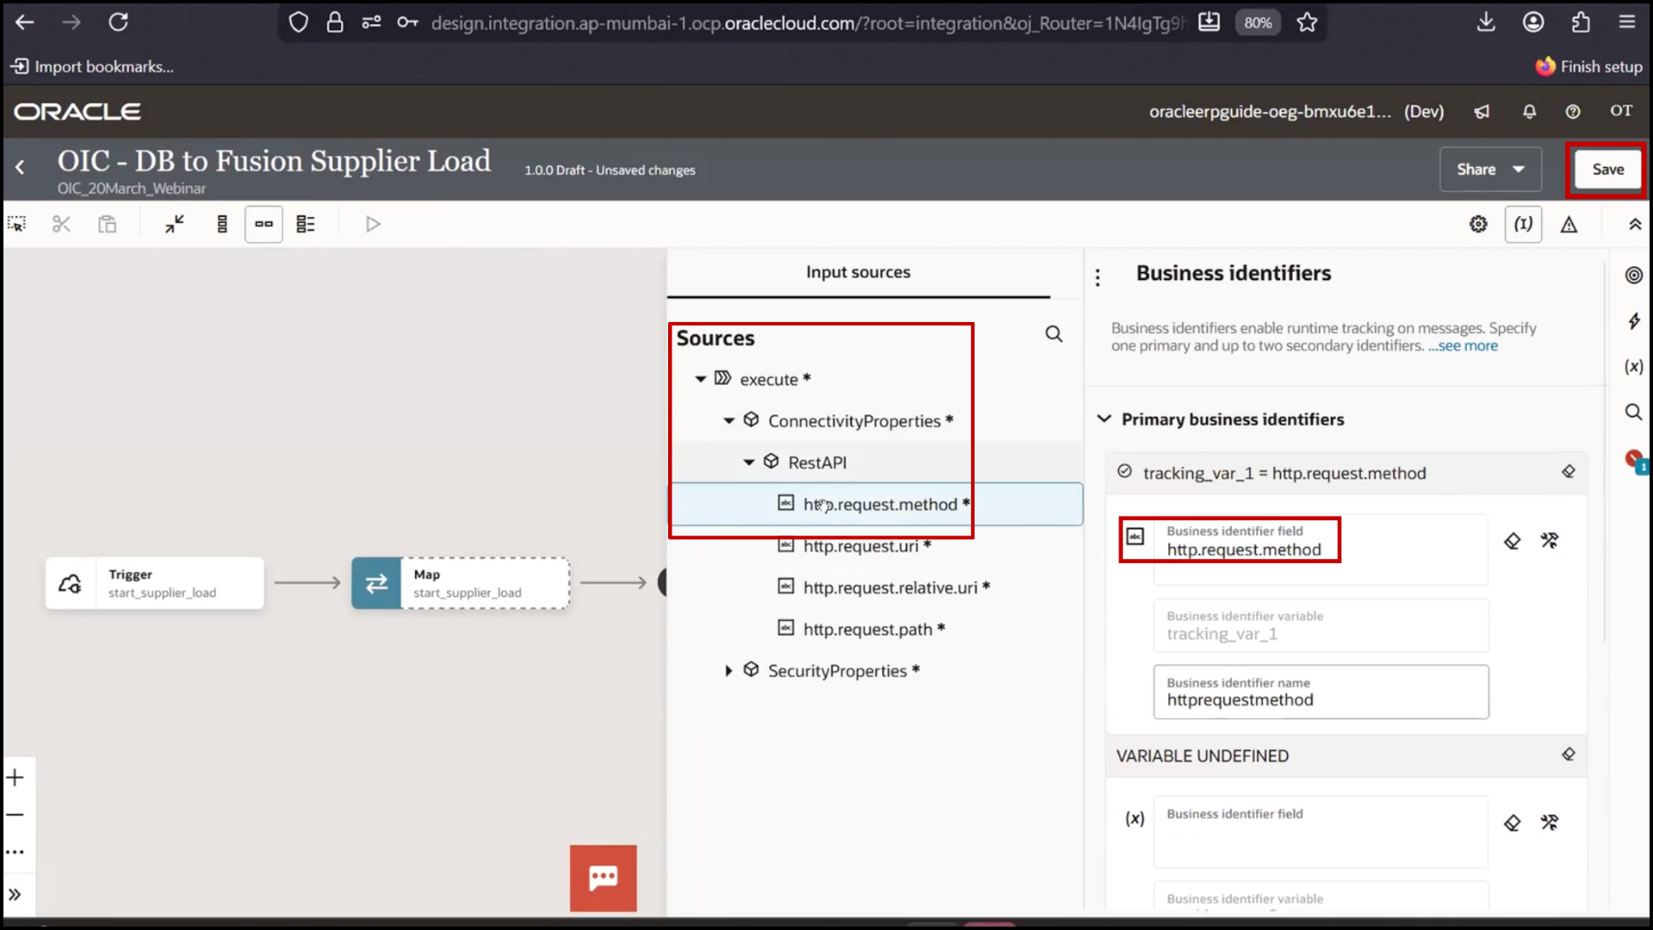
Task: Run the integration with the play icon
Action: pyautogui.click(x=373, y=224)
